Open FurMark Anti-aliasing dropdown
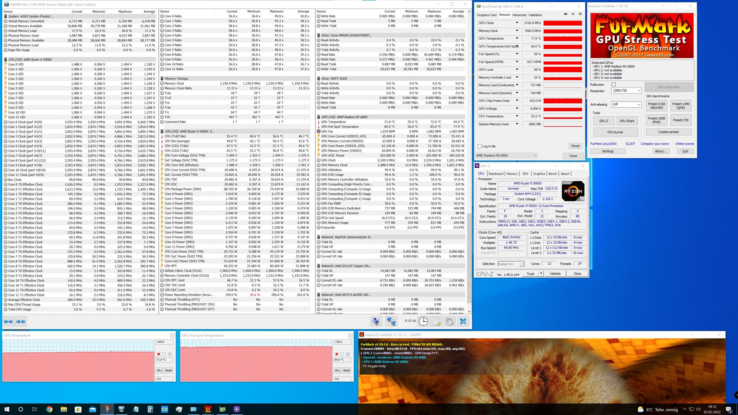Viewport: 738px width, 415px height. point(627,105)
